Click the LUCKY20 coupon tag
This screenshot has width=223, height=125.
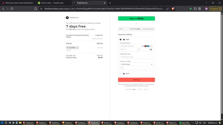[72, 48]
